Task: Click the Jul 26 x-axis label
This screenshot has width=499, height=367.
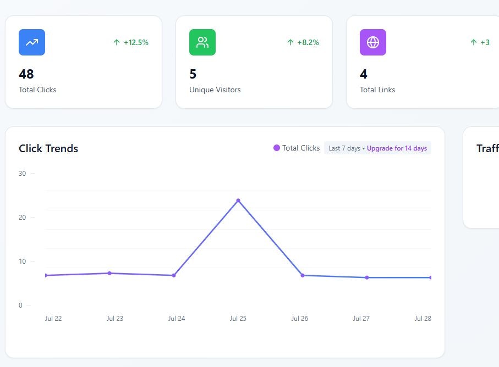Action: pyautogui.click(x=300, y=319)
